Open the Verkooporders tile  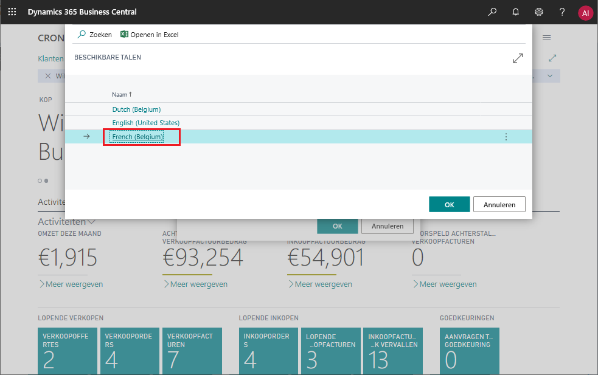[x=130, y=351]
